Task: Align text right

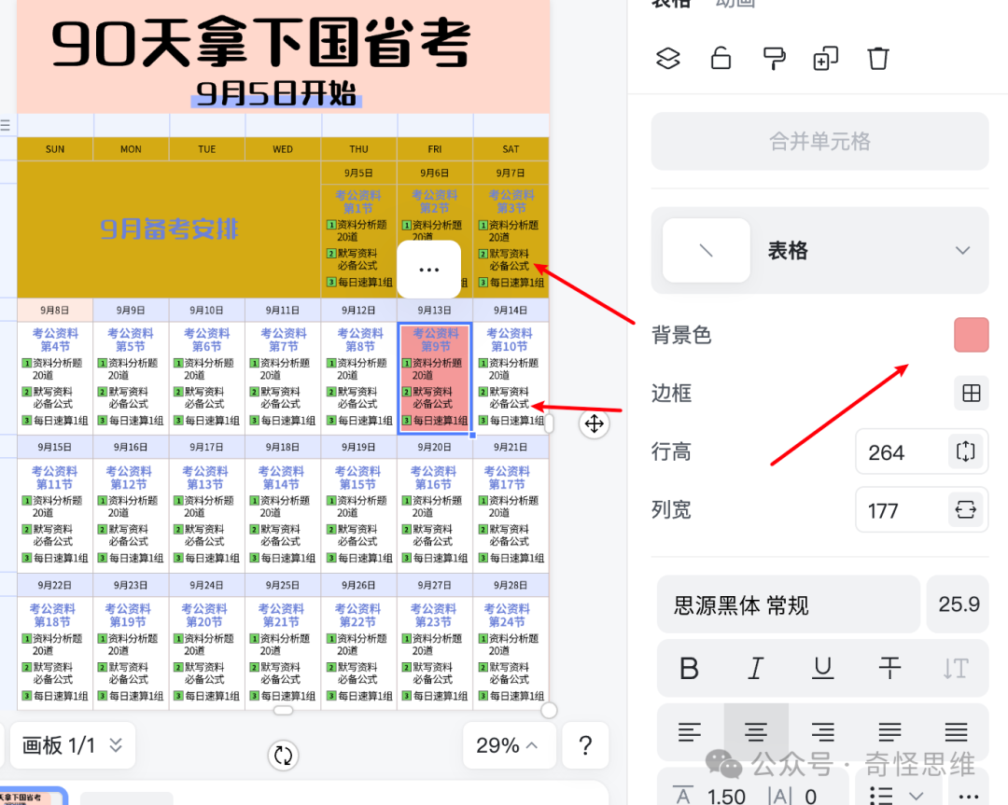Action: click(822, 731)
